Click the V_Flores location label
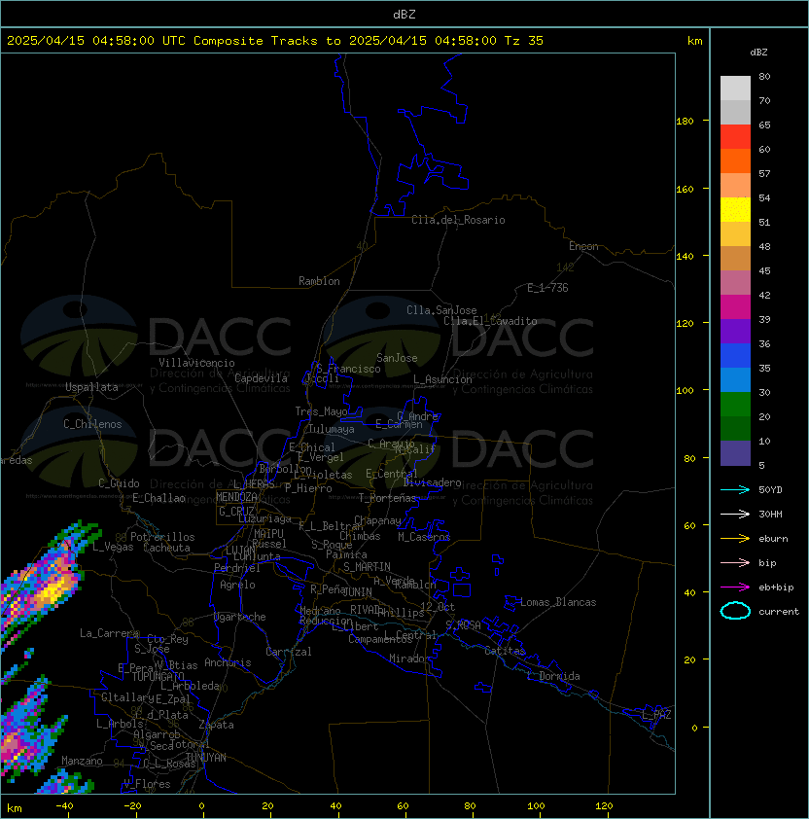Image resolution: width=809 pixels, height=819 pixels. tap(147, 784)
